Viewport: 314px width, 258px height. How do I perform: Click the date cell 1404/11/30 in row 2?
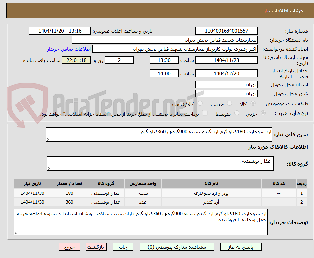pyautogui.click(x=32, y=202)
